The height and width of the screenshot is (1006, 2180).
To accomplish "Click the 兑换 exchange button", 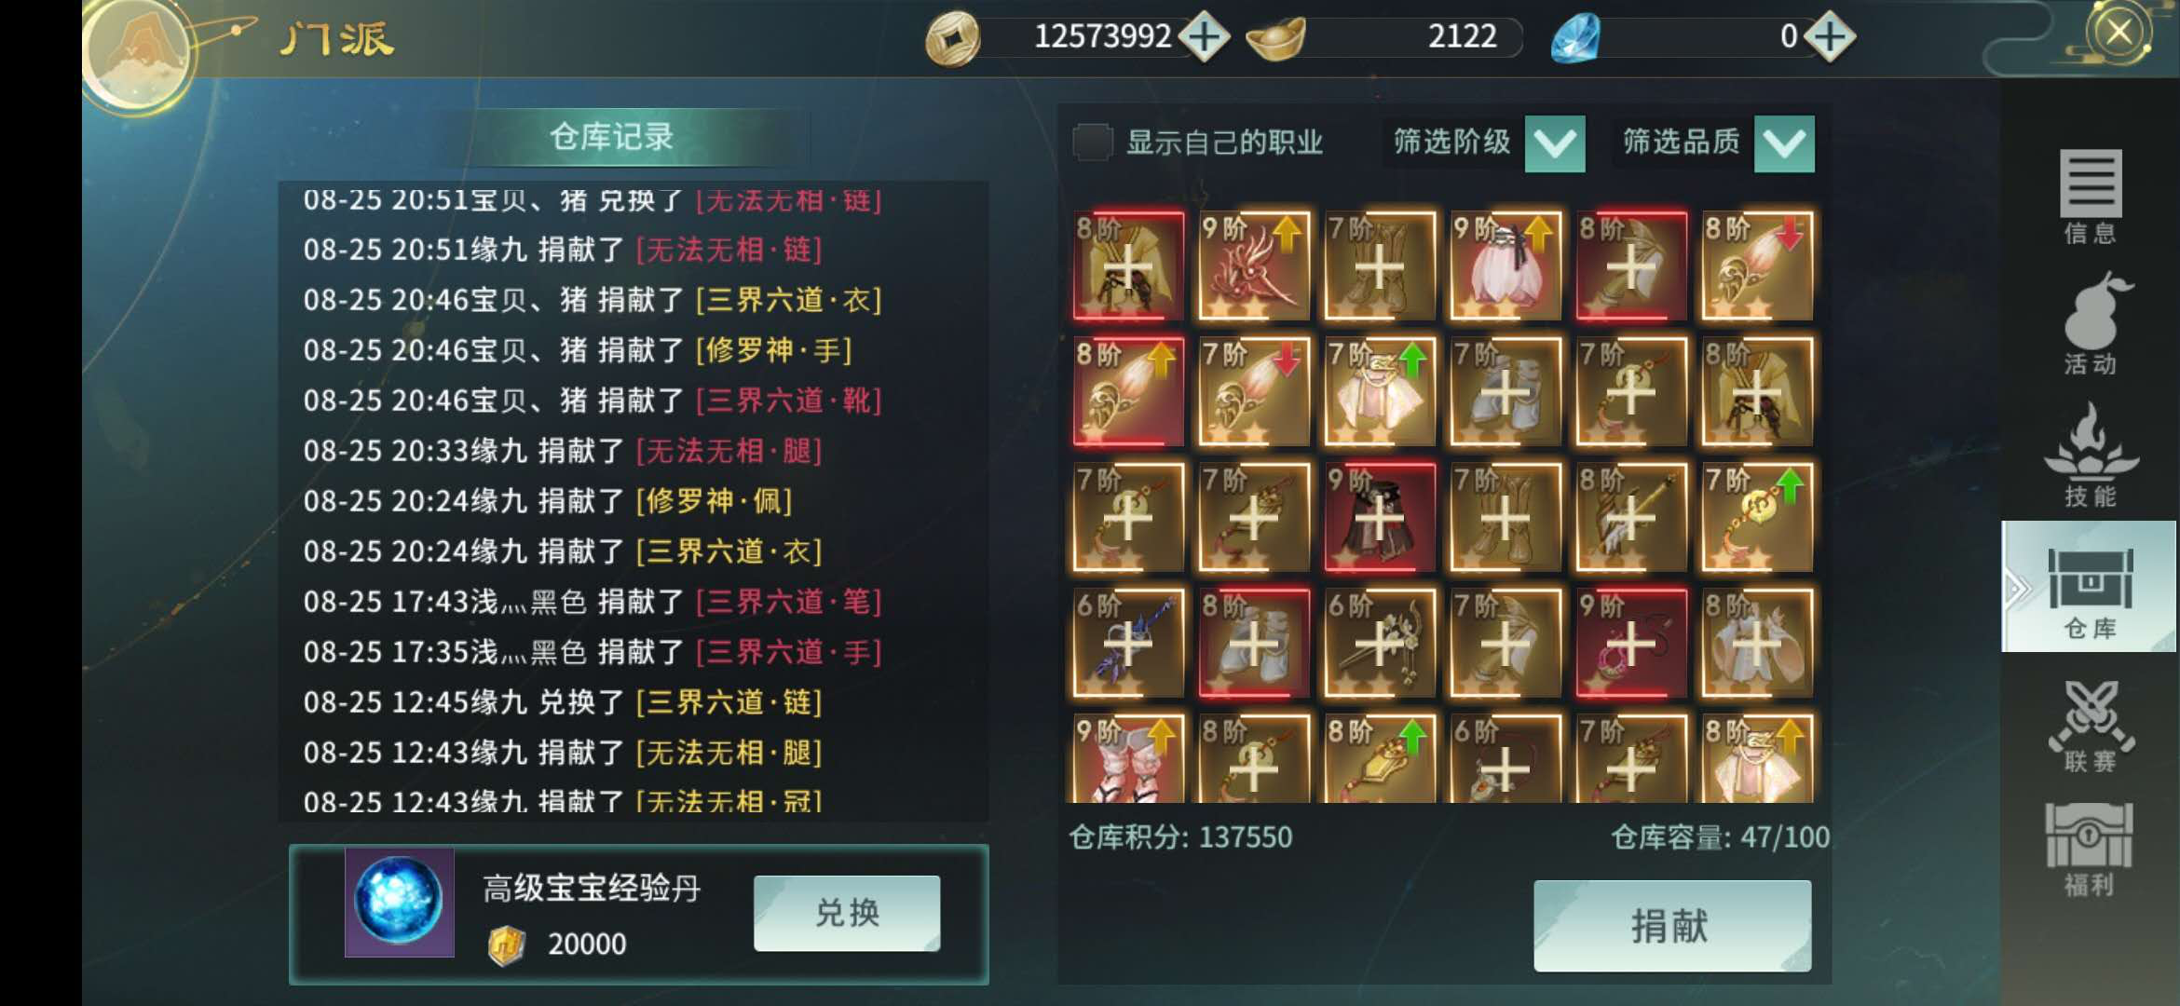I will [847, 913].
